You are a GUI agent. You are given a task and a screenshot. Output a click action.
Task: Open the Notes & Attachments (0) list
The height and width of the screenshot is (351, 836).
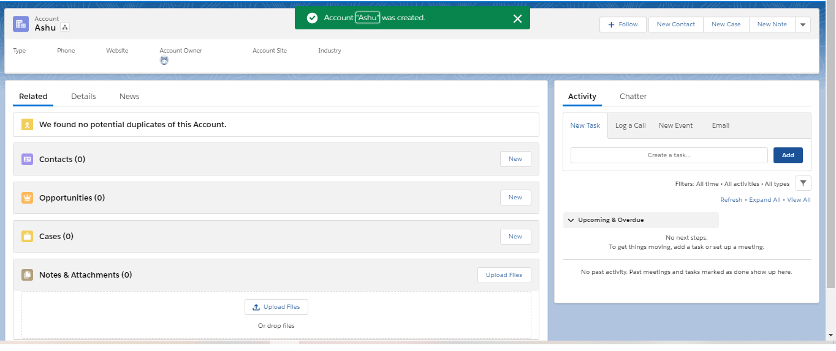(85, 275)
